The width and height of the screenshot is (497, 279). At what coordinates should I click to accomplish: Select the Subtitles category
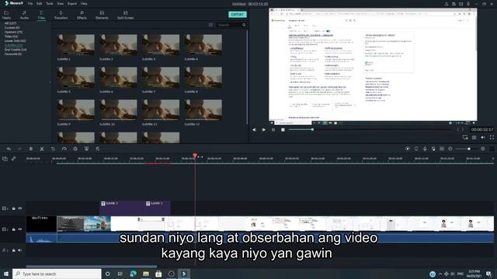coord(13,45)
